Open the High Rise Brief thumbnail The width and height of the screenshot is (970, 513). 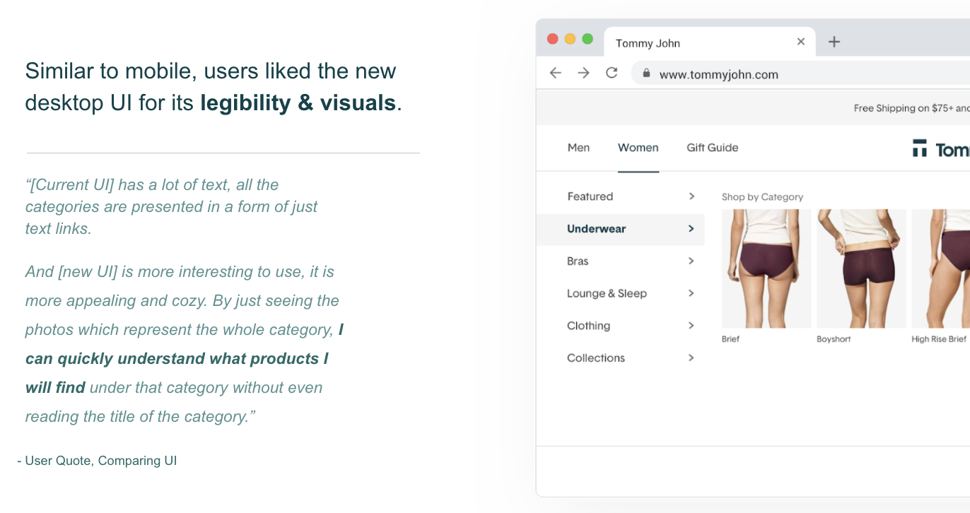pos(941,269)
